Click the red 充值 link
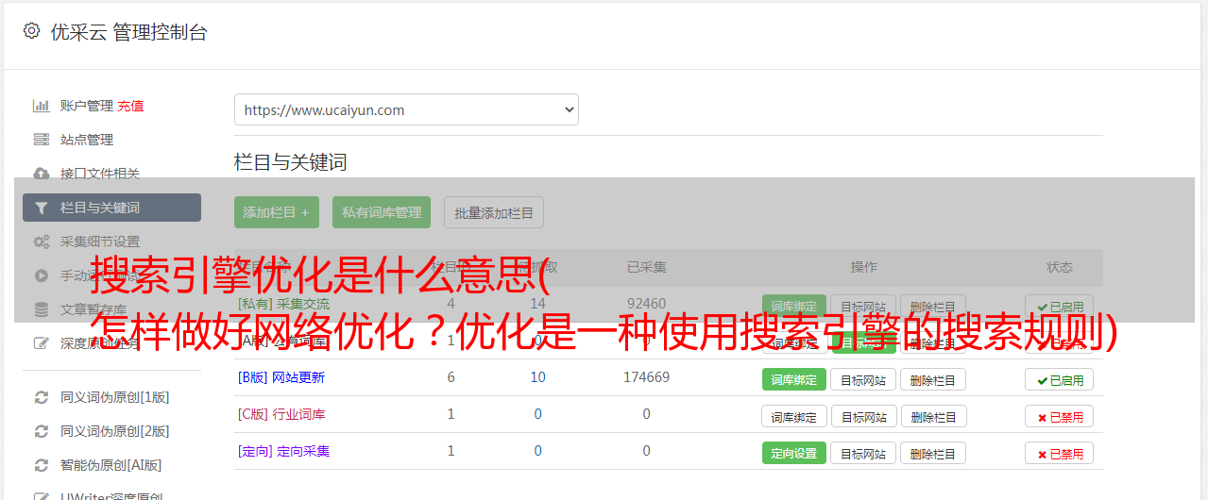Image resolution: width=1208 pixels, height=500 pixels. [x=130, y=106]
